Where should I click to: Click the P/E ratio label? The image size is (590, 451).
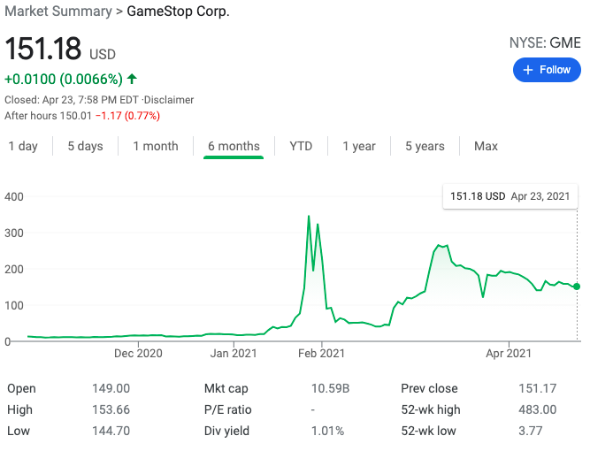click(227, 409)
